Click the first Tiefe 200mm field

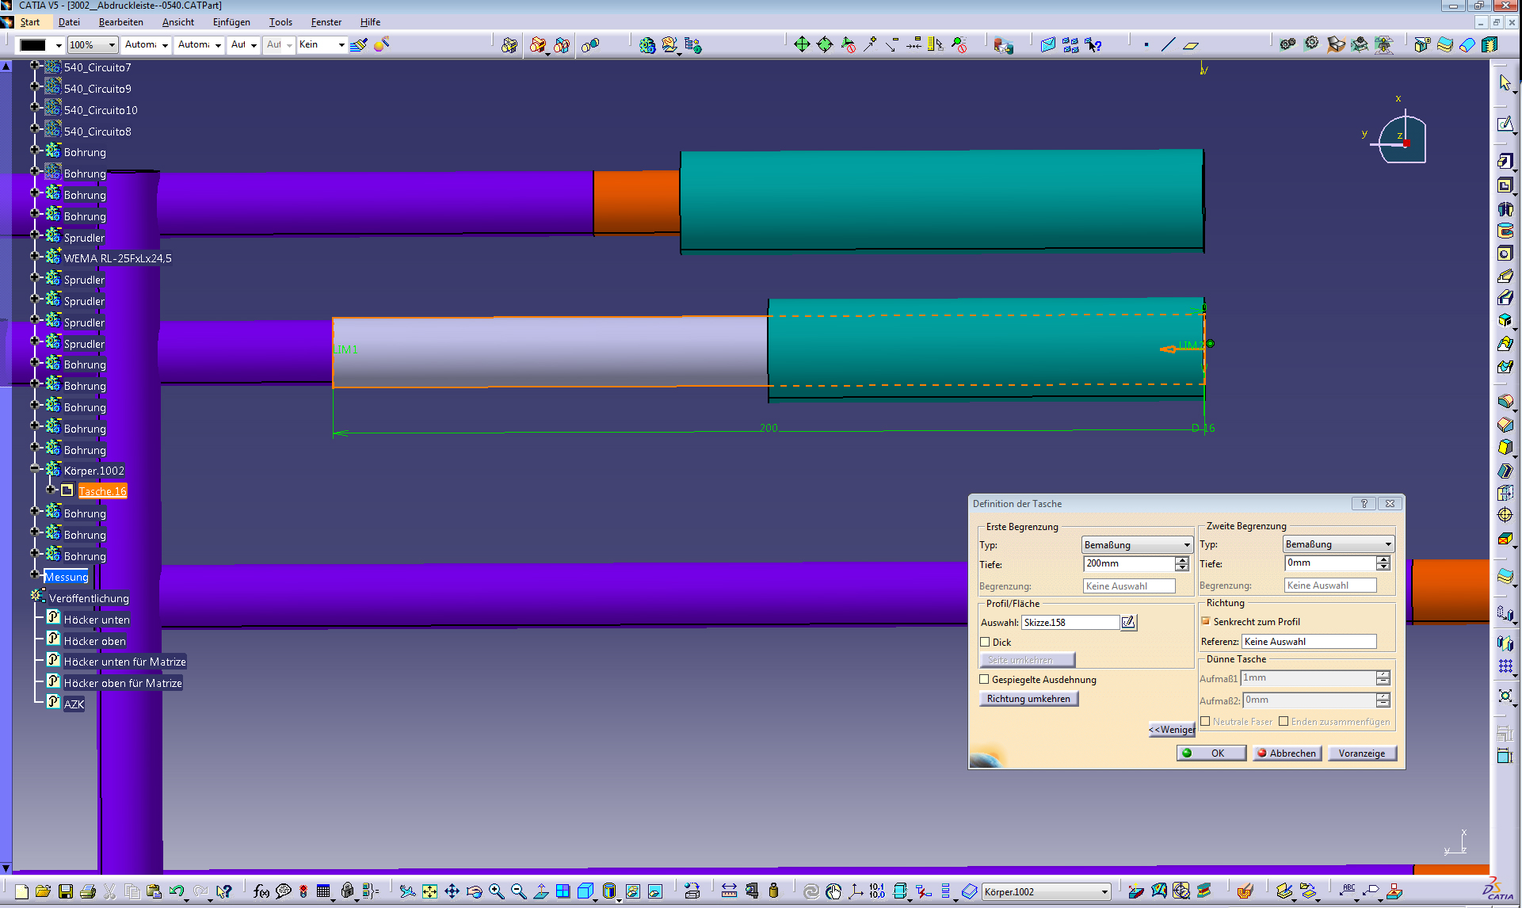(1128, 563)
